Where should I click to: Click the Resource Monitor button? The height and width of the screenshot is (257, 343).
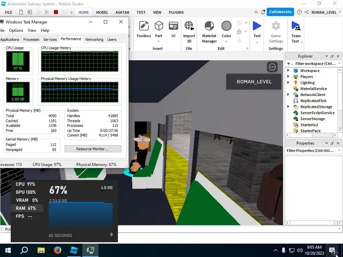coord(93,149)
